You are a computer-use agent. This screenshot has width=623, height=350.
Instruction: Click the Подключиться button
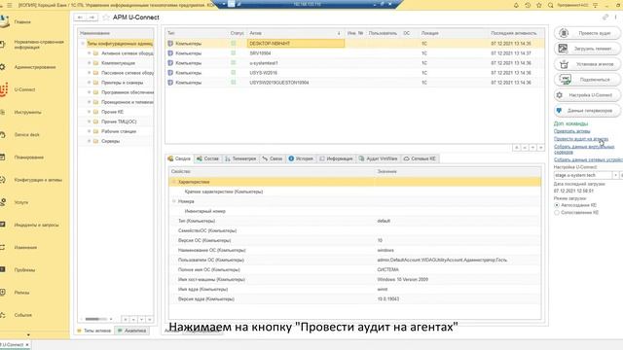coord(587,80)
